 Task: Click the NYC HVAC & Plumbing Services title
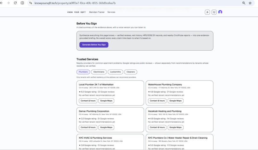(x=95, y=138)
